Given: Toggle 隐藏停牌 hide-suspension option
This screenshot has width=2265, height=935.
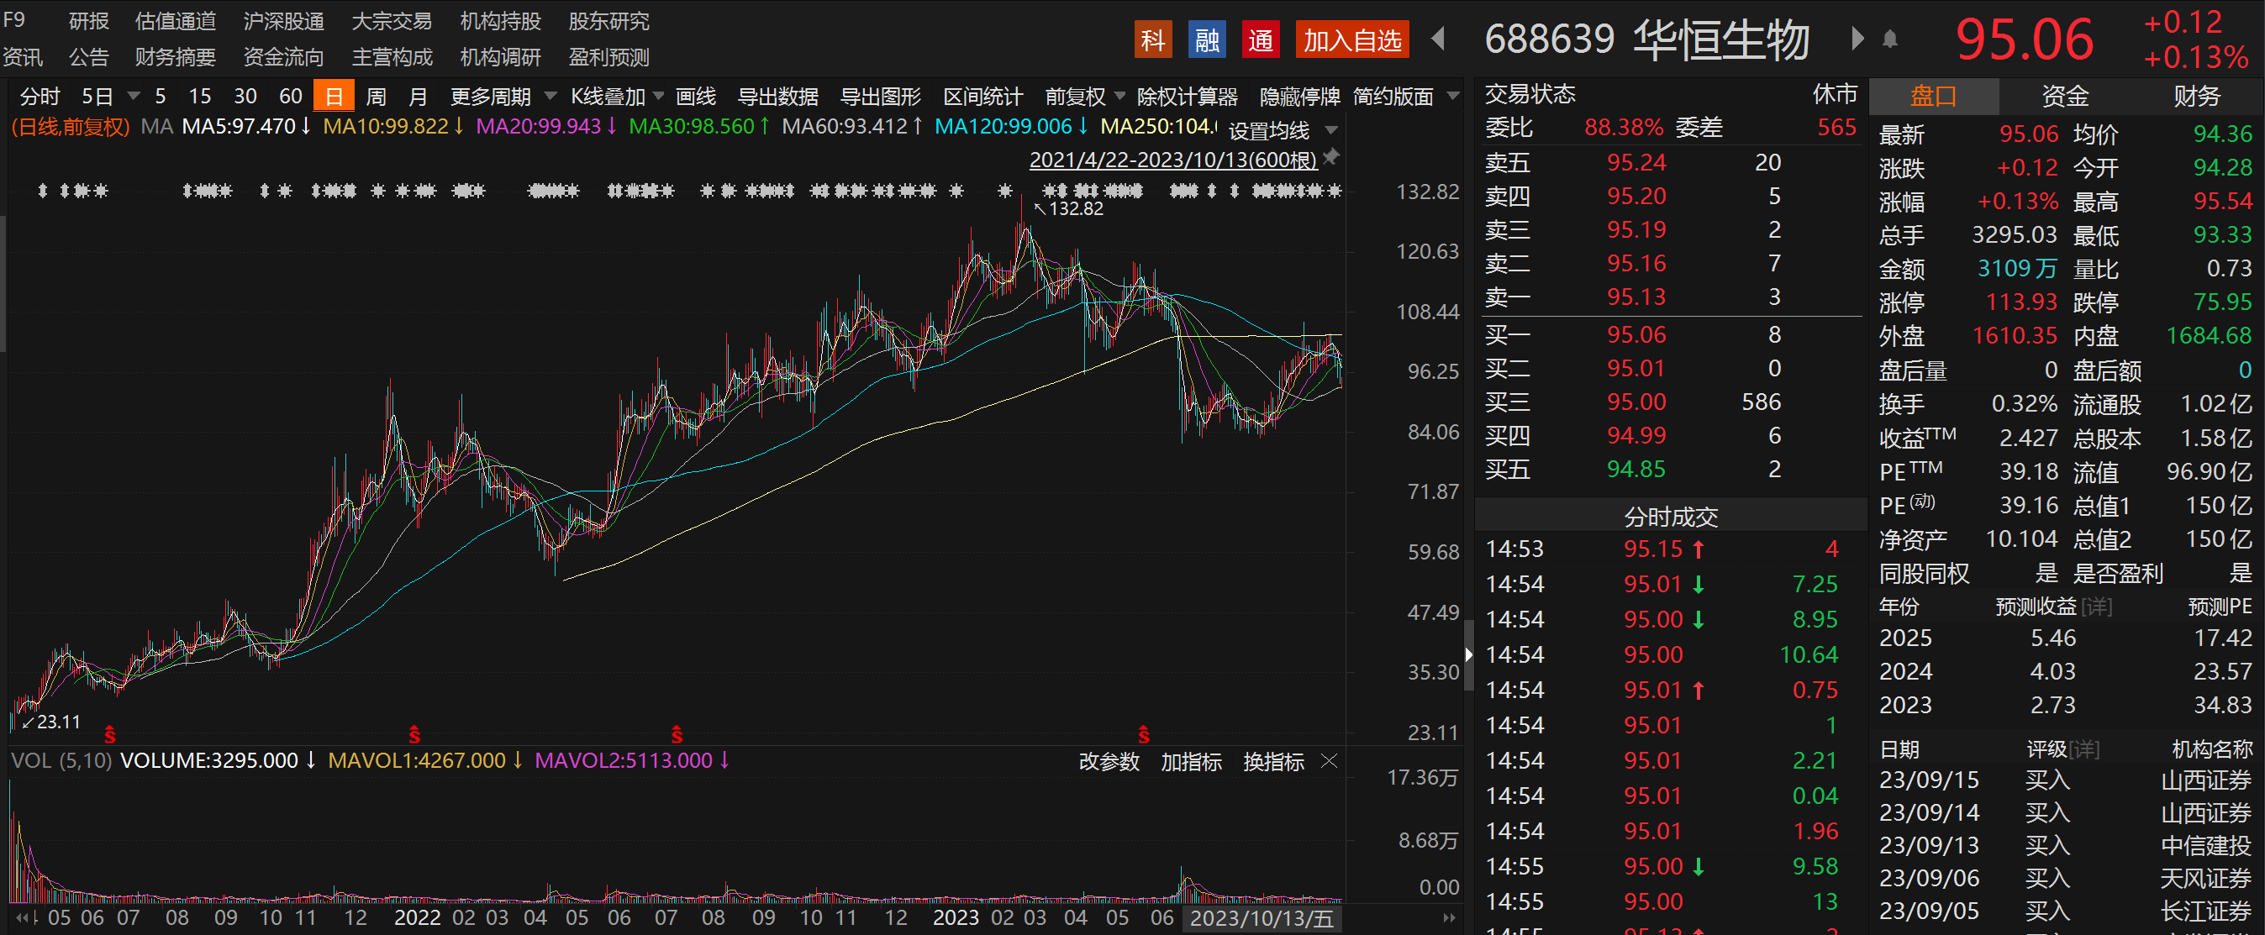Looking at the screenshot, I should pos(1298,96).
